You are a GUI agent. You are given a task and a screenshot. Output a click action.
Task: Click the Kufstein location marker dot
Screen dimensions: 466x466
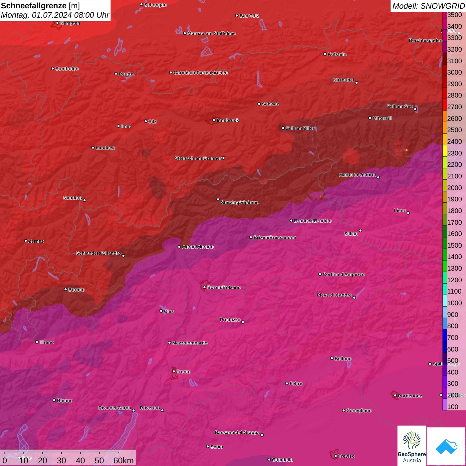point(325,54)
